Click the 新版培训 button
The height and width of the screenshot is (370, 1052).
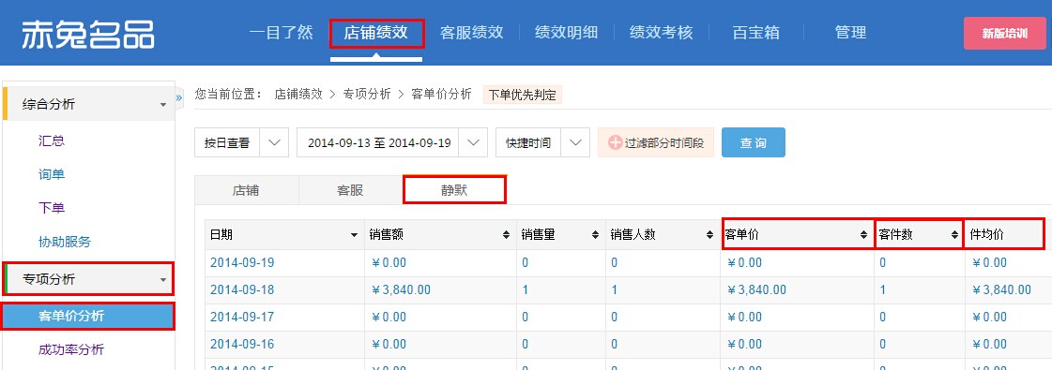[x=1004, y=34]
